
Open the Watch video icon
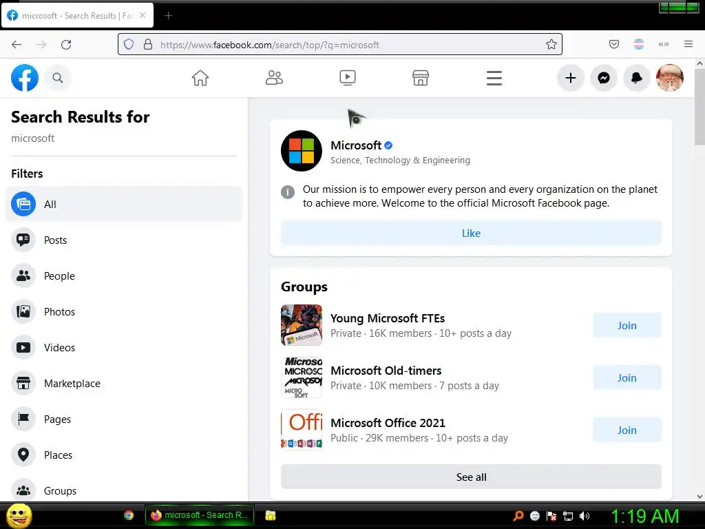coord(347,78)
